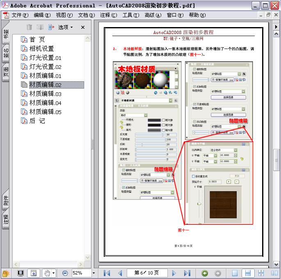The height and width of the screenshot is (279, 281).
Task: Click the Acrobat document icon in menu bar
Action: coord(6,15)
